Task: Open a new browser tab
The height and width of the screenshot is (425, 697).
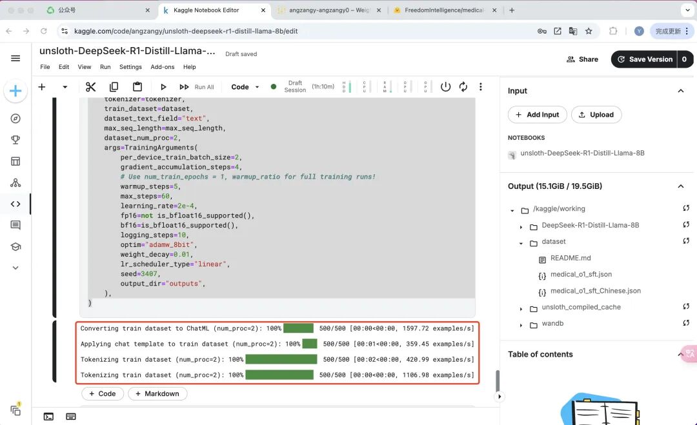Action: click(512, 10)
